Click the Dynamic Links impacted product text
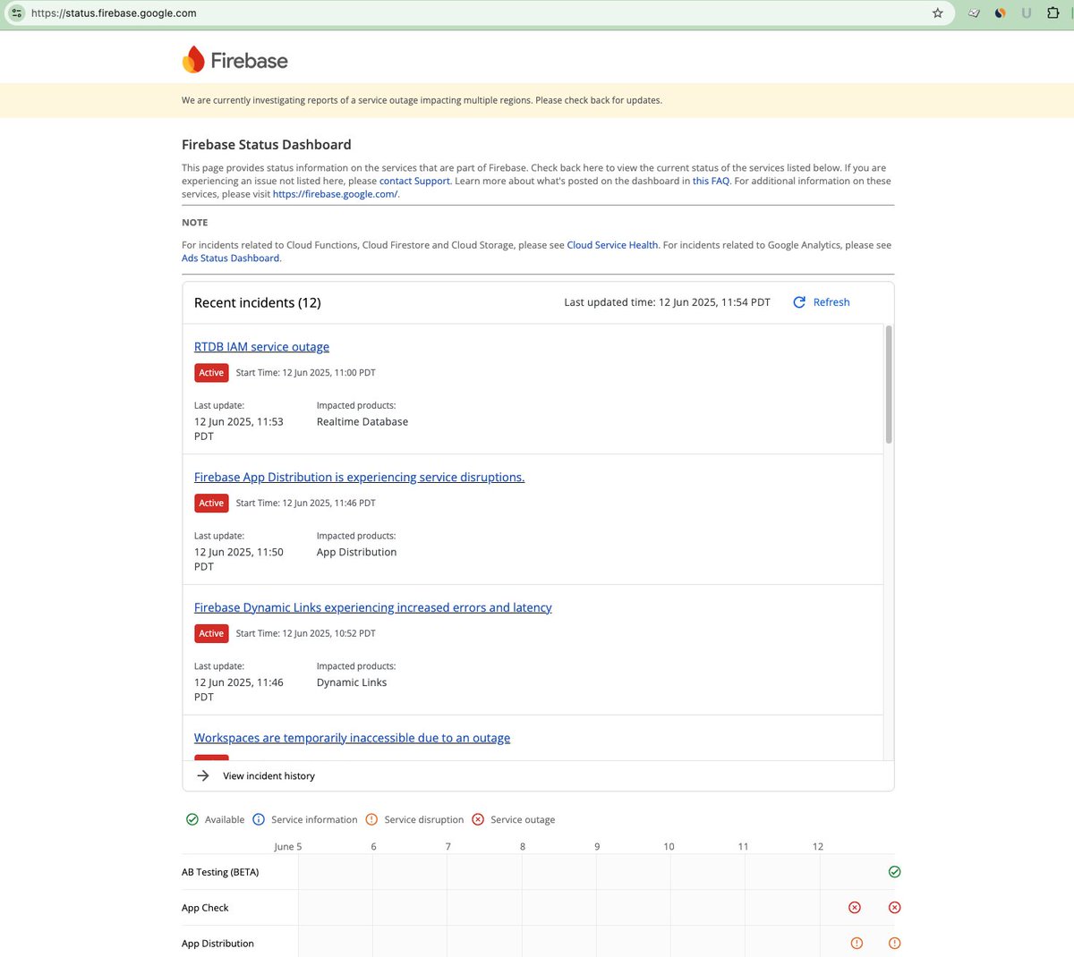 [x=352, y=682]
